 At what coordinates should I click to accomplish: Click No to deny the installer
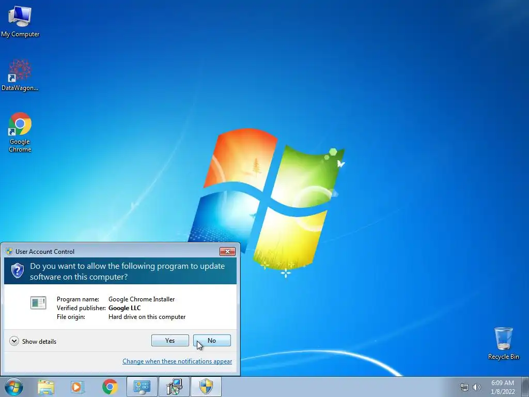[x=212, y=340]
